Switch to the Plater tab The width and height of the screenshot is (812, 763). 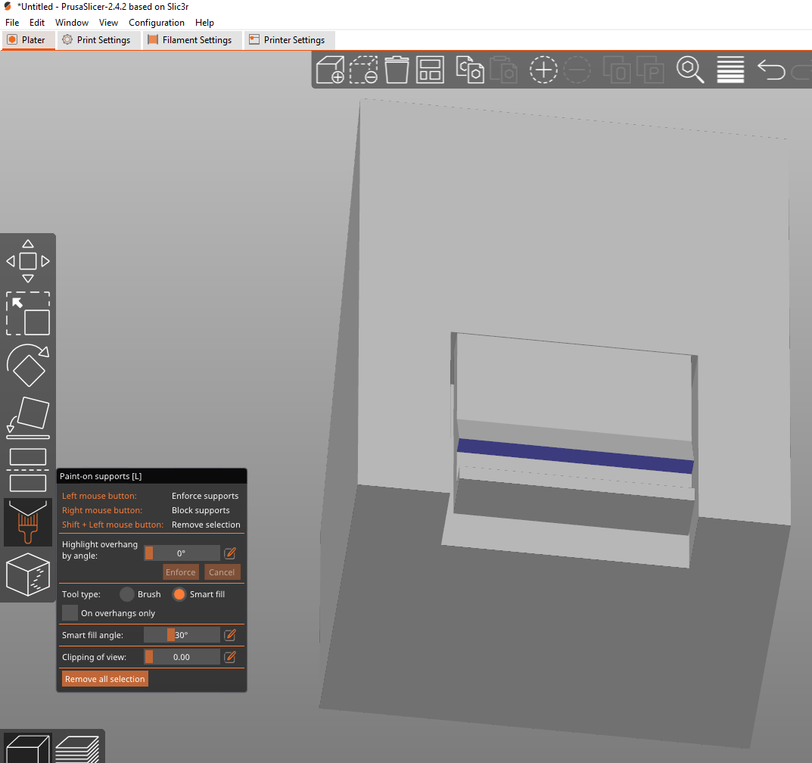[28, 40]
